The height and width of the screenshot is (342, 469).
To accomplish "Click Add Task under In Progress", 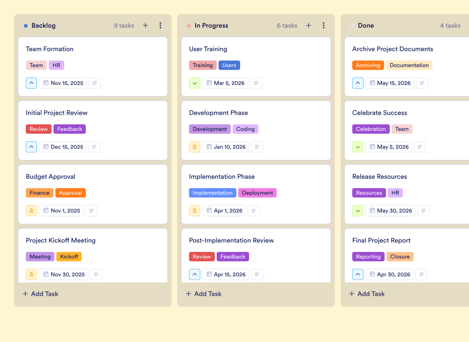I will [203, 294].
